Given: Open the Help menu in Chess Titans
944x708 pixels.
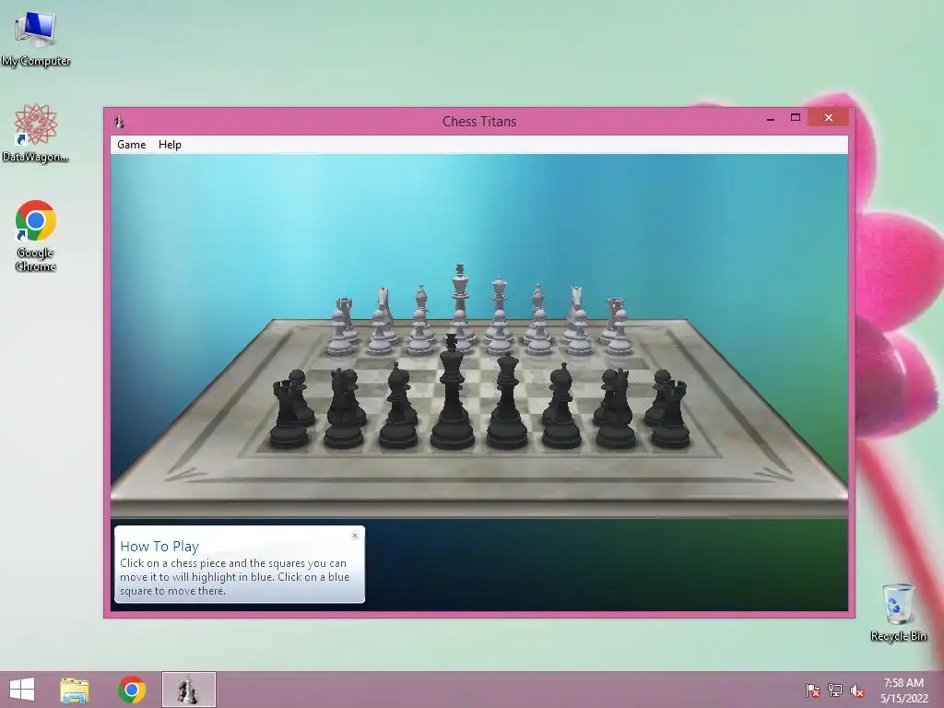Looking at the screenshot, I should click(170, 145).
